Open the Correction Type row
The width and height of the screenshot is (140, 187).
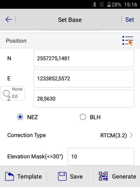click(70, 135)
